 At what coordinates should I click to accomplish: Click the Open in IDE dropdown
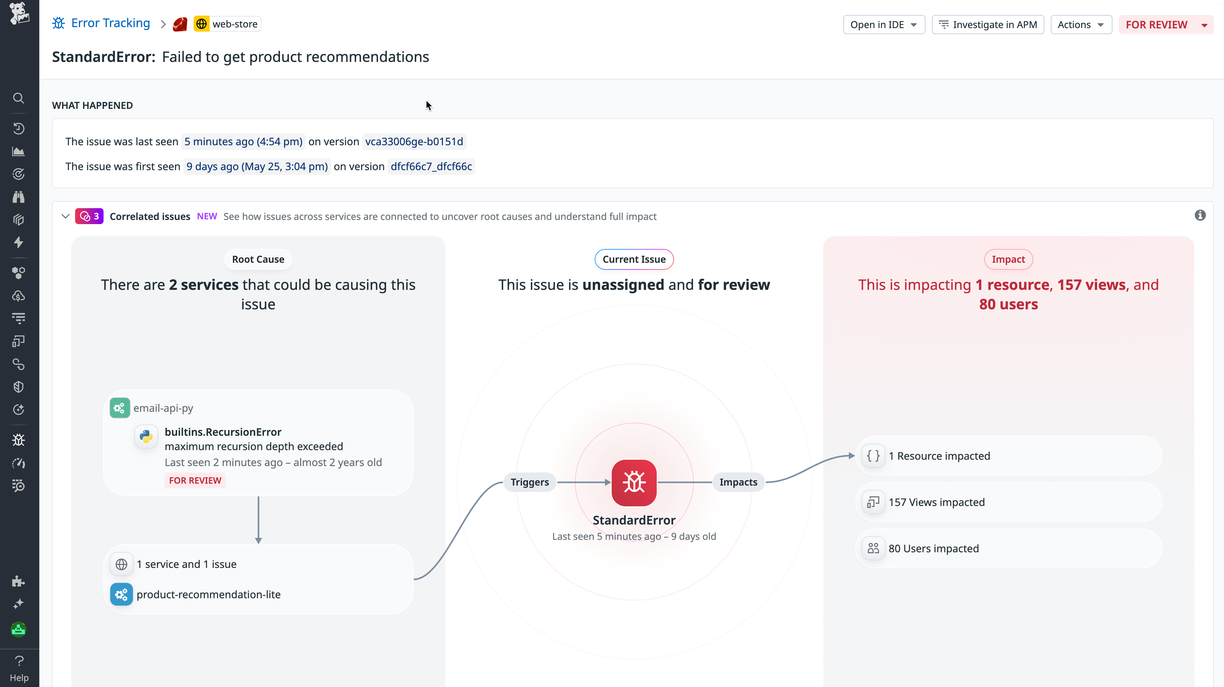884,24
